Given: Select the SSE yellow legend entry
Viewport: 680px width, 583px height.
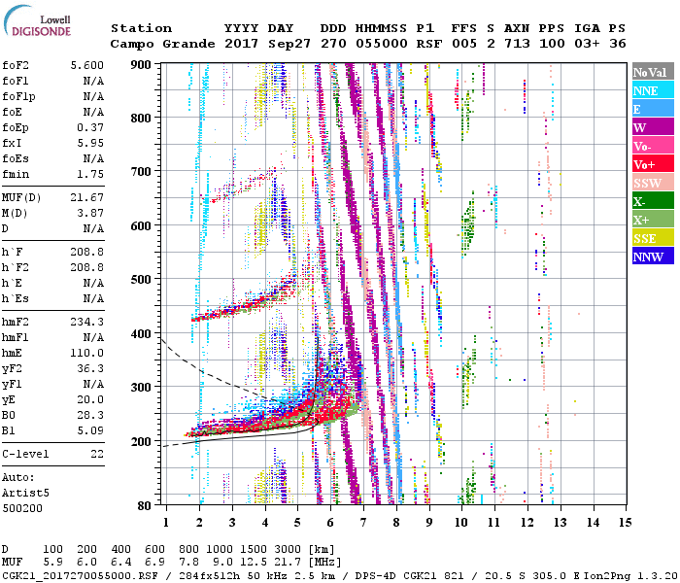Looking at the screenshot, I should coord(652,238).
